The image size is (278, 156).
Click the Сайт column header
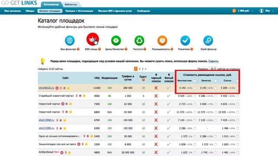(x=66, y=78)
